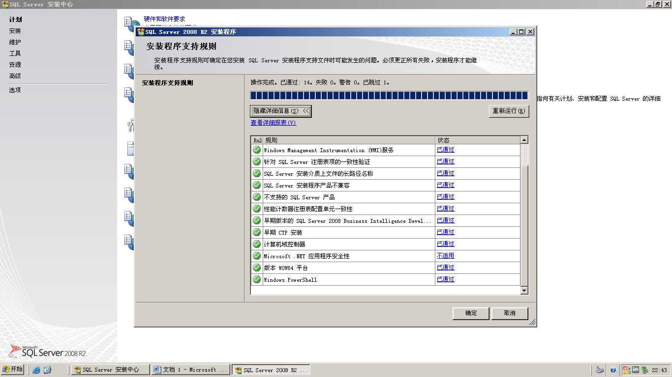The width and height of the screenshot is (672, 377).
Task: Select 安装 in 安装中心 sidebar
Action: [15, 31]
